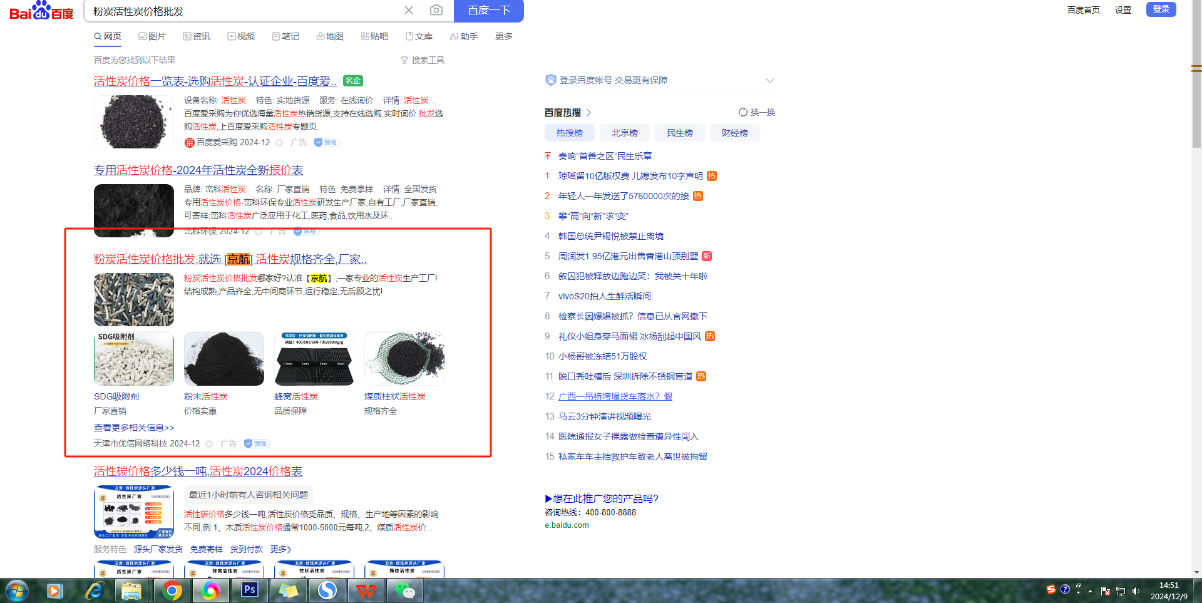
Task: Open WPS Office from the taskbar
Action: click(x=366, y=590)
